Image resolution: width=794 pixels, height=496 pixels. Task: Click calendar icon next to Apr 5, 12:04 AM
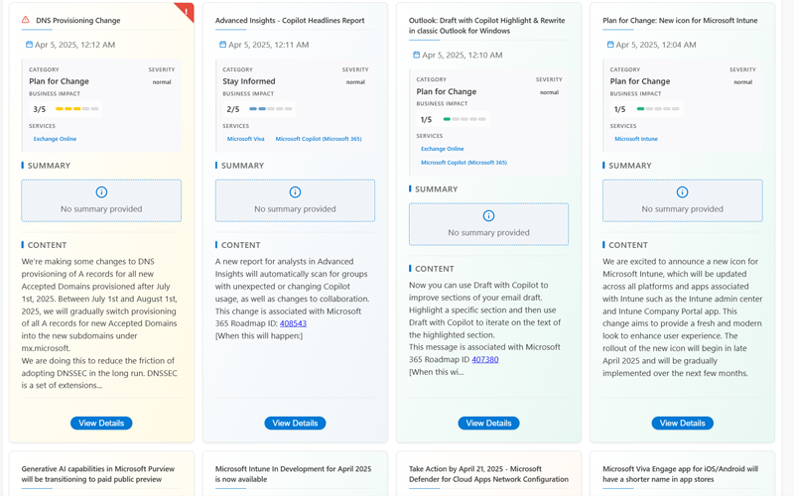[609, 45]
